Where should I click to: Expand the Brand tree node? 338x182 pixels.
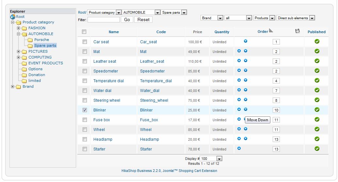pos(13,87)
